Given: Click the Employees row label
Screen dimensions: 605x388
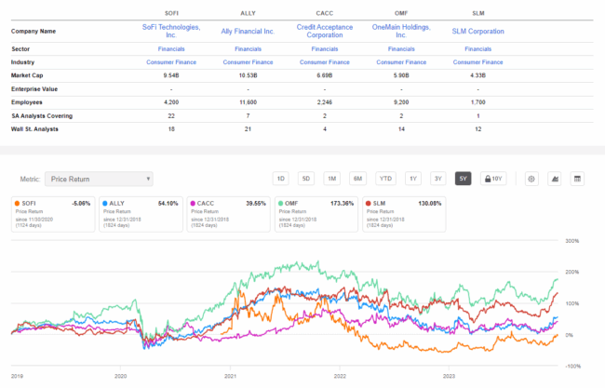Looking at the screenshot, I should (27, 102).
